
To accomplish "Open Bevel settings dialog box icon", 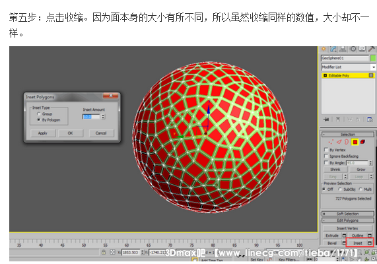I will pos(344,243).
